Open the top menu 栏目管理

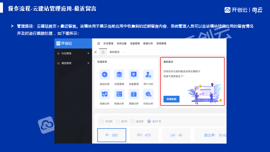tap(108, 43)
